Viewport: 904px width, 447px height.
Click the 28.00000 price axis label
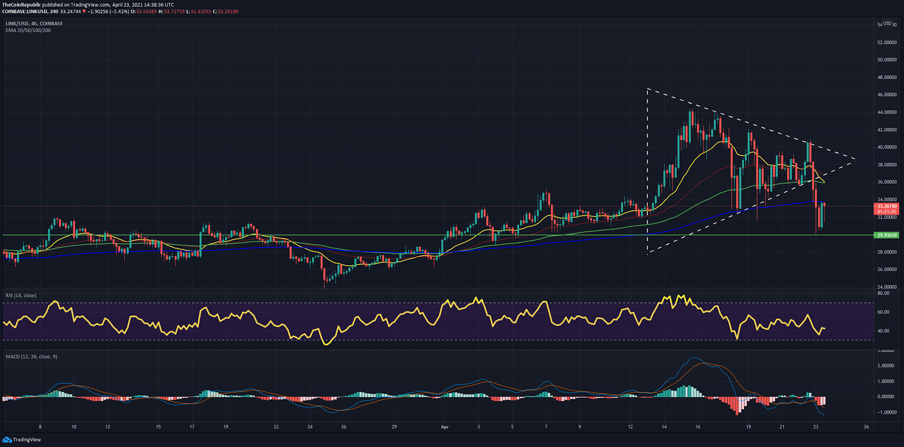[x=887, y=252]
